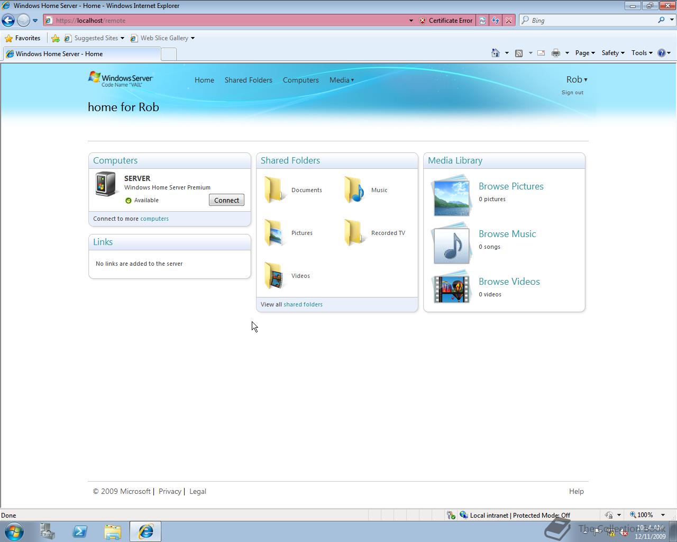Screen dimensions: 677x542
Task: Click the taskbar clock date 12/11/2009
Action: [650, 537]
